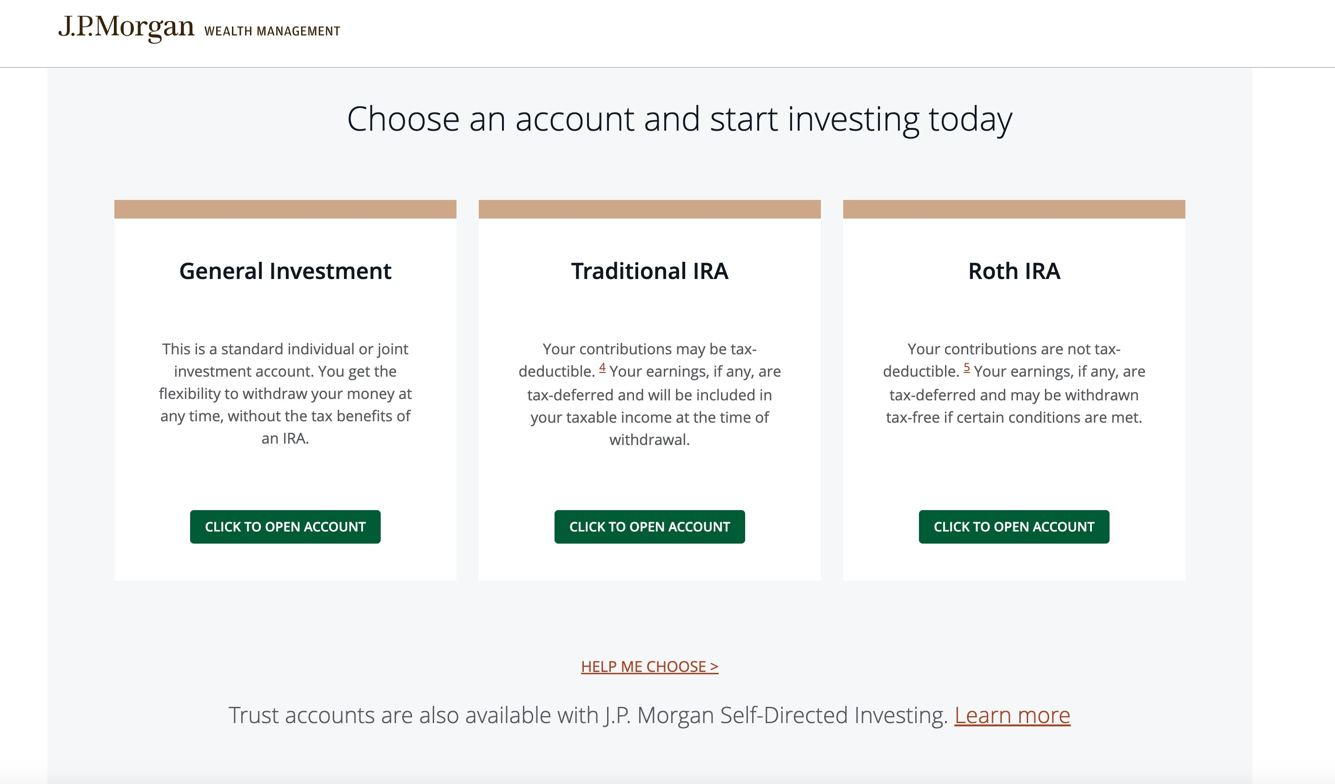Click the Wealth Management header label
The image size is (1335, 784).
pyautogui.click(x=272, y=31)
